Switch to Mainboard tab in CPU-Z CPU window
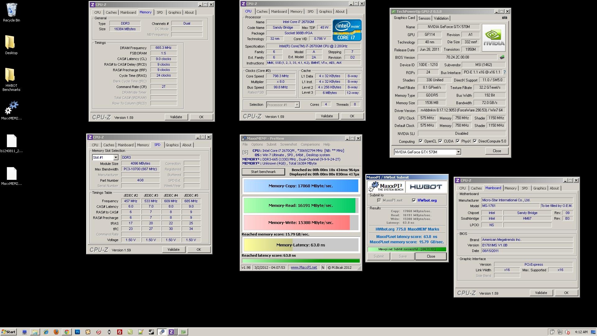 tap(279, 12)
